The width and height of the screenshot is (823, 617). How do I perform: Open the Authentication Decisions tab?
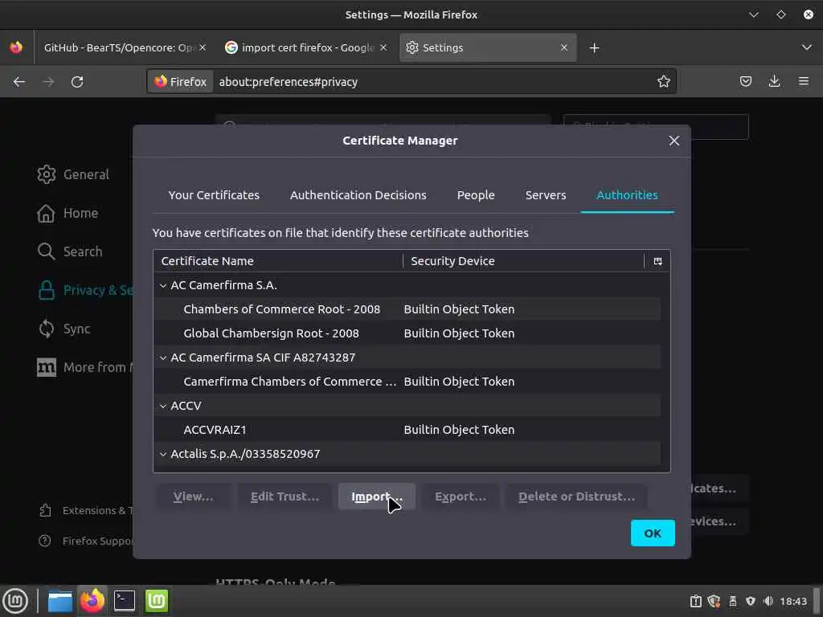click(358, 195)
